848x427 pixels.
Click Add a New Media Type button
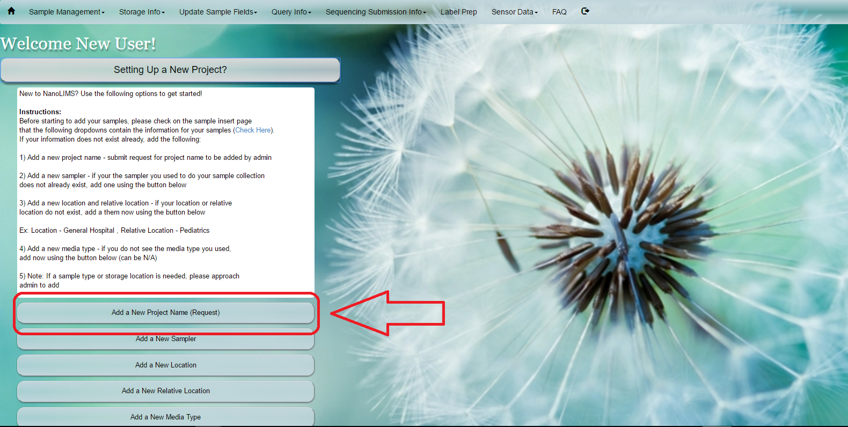point(165,417)
